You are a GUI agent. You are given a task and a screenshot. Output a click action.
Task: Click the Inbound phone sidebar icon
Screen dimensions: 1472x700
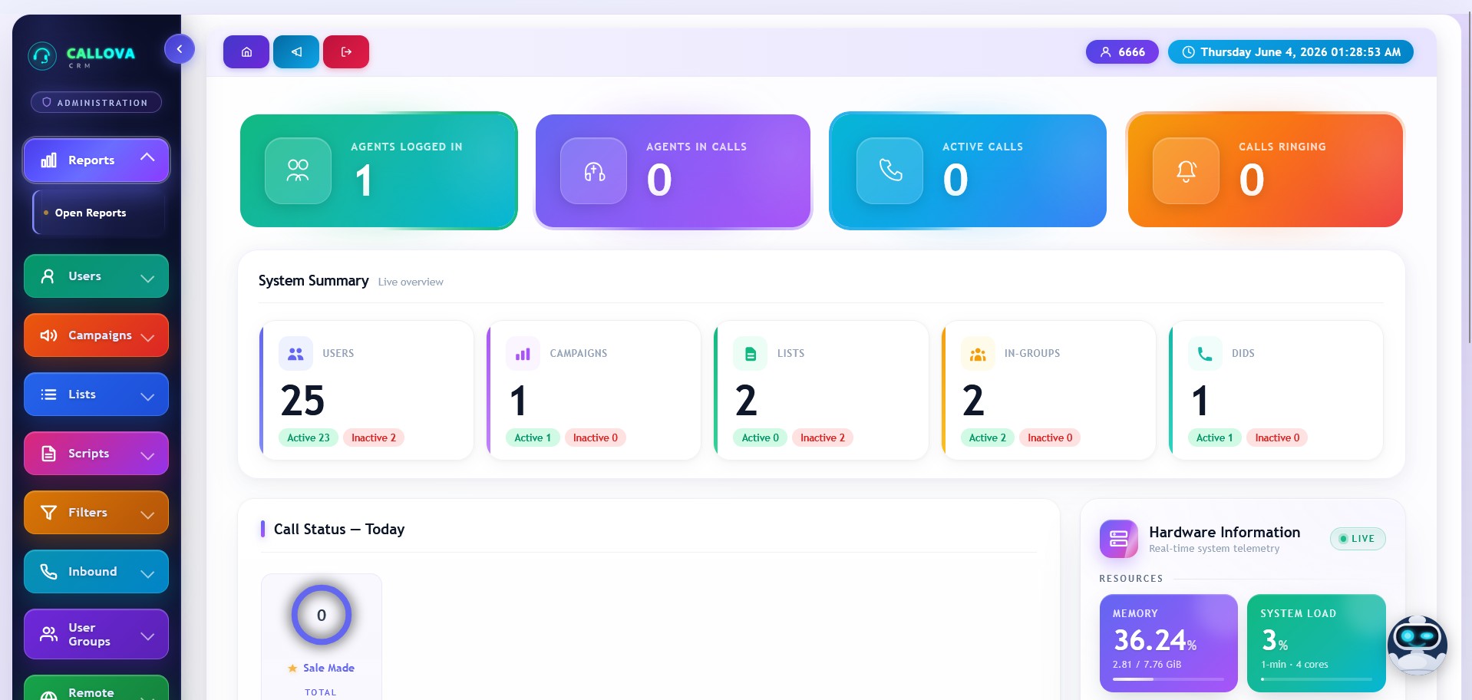pyautogui.click(x=48, y=572)
